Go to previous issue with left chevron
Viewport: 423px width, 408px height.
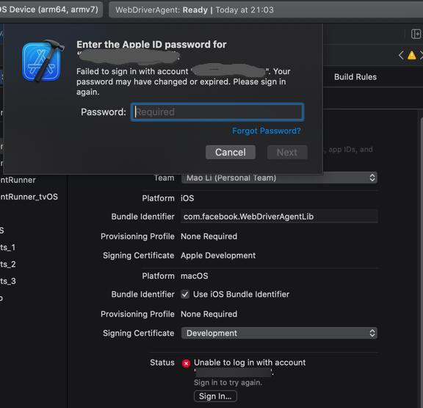tap(401, 55)
